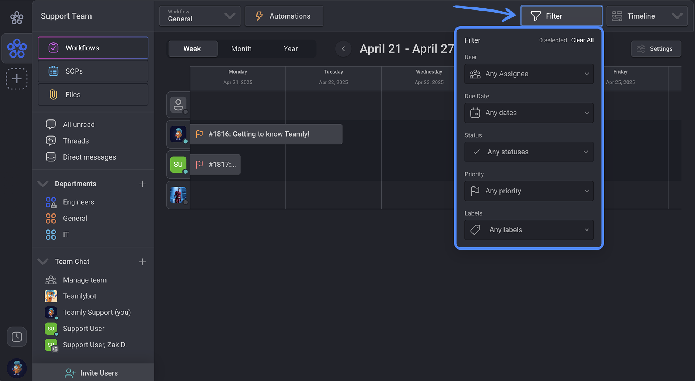Click the unassigned user row avatar
Image resolution: width=695 pixels, height=381 pixels.
click(178, 105)
